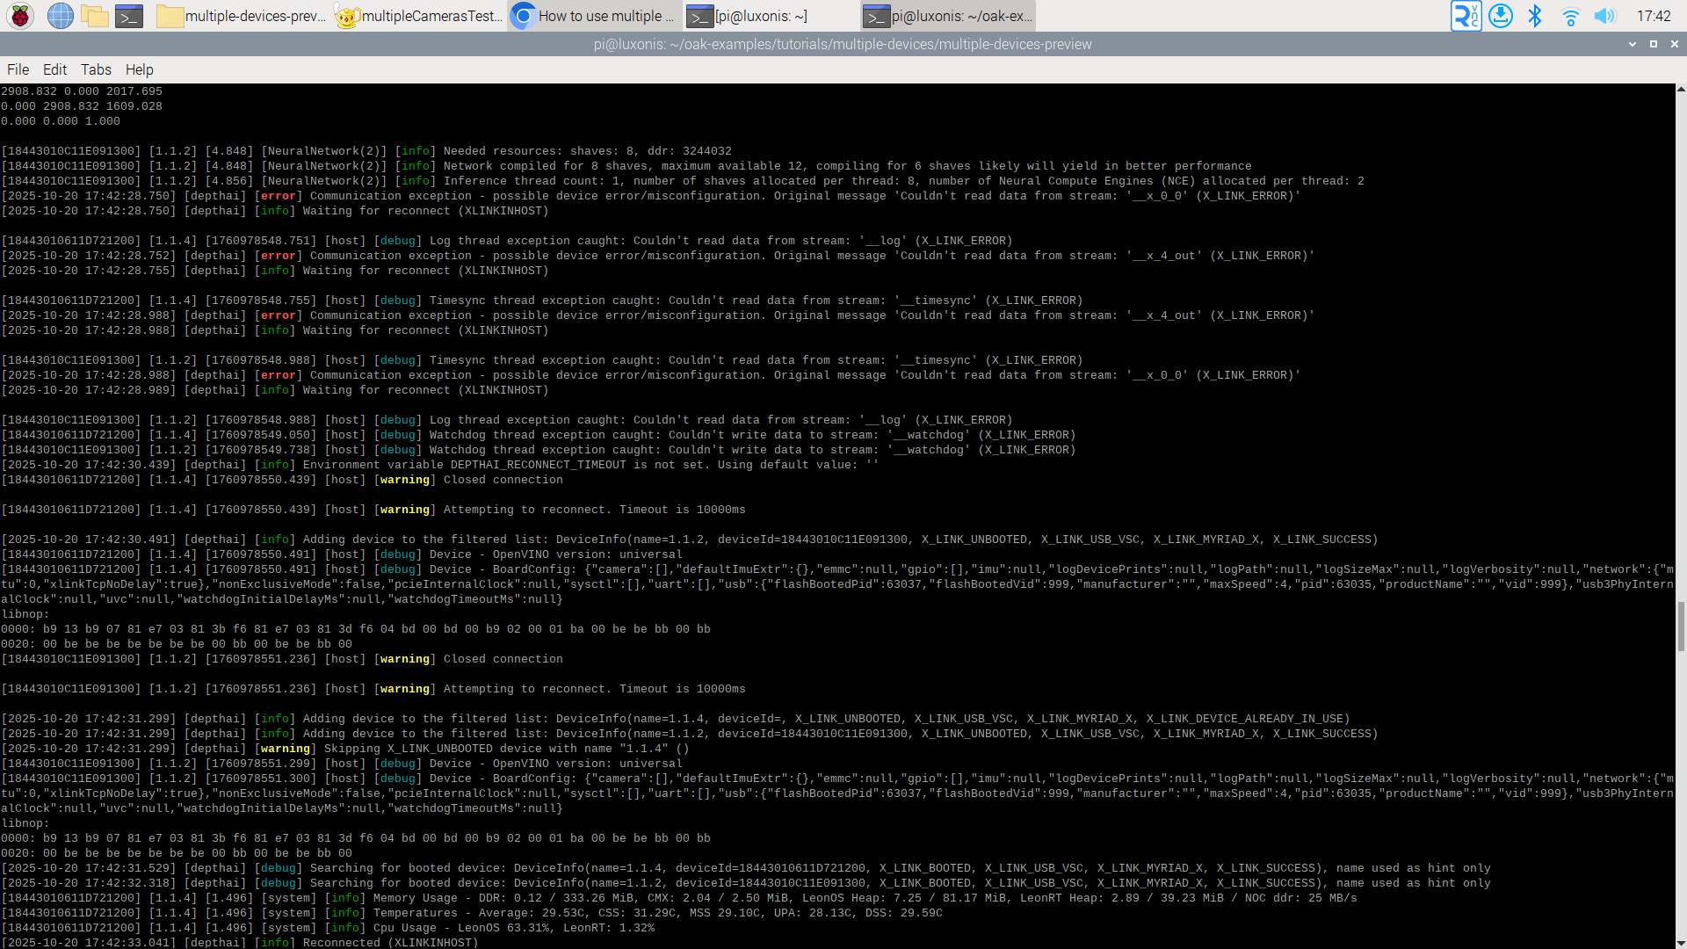The height and width of the screenshot is (949, 1687).
Task: Click the clock showing 17:42
Action: pyautogui.click(x=1653, y=16)
